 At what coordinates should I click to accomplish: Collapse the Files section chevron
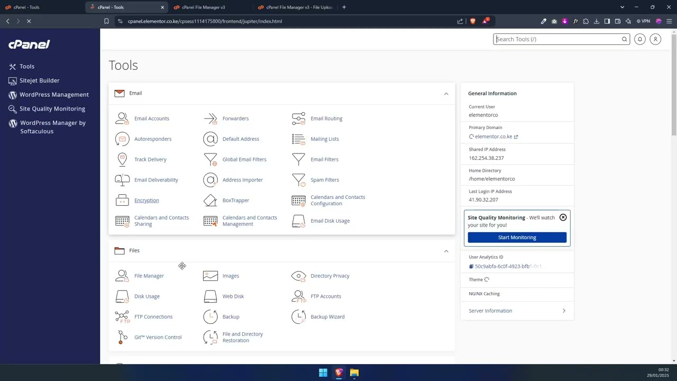click(x=446, y=251)
